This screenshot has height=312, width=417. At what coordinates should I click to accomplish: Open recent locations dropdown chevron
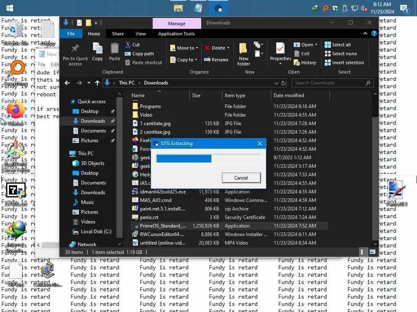[x=88, y=83]
